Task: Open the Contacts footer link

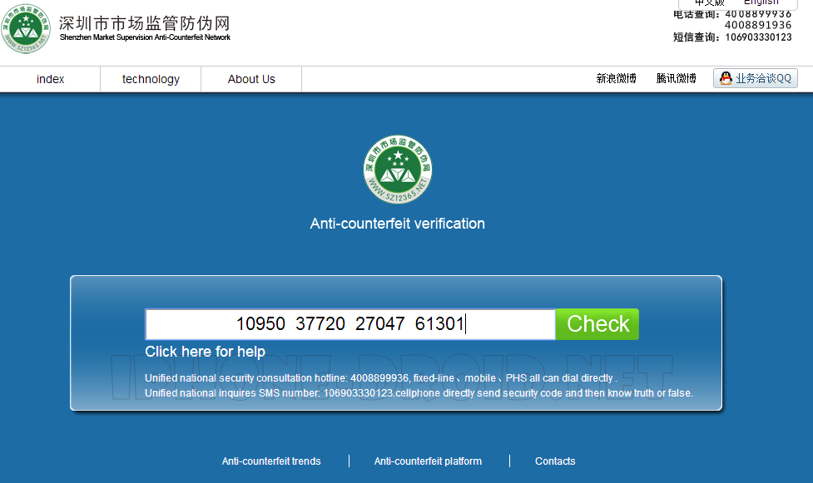Action: click(x=555, y=461)
